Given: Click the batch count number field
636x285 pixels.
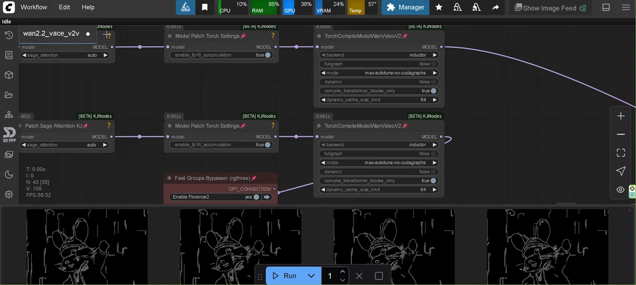Looking at the screenshot, I should pos(330,276).
